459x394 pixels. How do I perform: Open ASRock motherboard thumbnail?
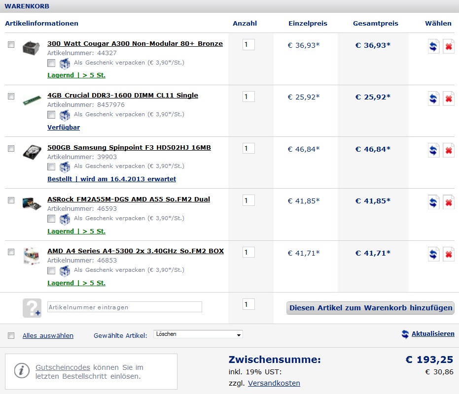point(32,203)
